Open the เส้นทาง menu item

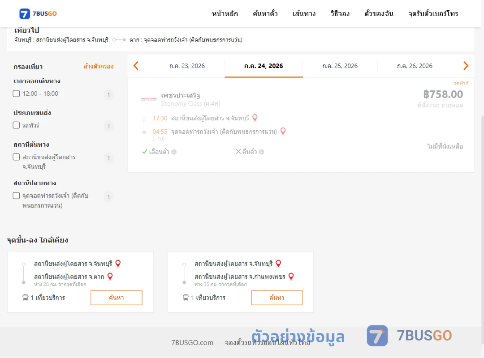304,13
